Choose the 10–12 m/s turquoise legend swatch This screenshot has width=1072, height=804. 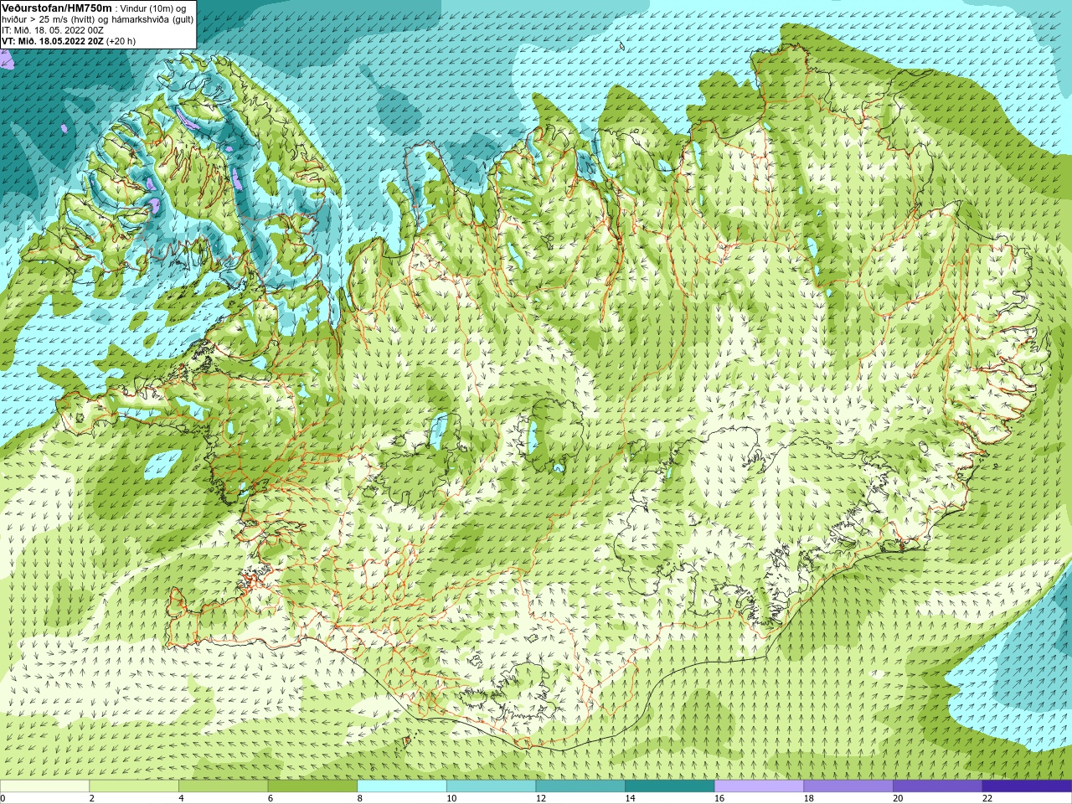point(491,786)
